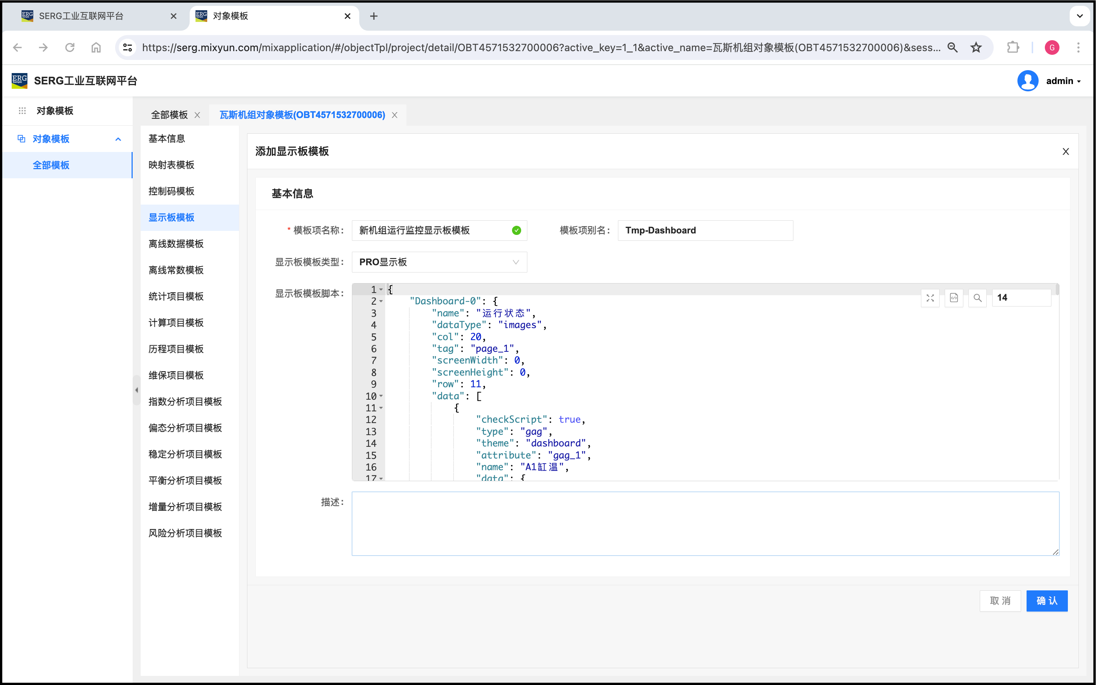1096x685 pixels.
Task: Collapse the object starting at line 11
Action: [x=381, y=408]
